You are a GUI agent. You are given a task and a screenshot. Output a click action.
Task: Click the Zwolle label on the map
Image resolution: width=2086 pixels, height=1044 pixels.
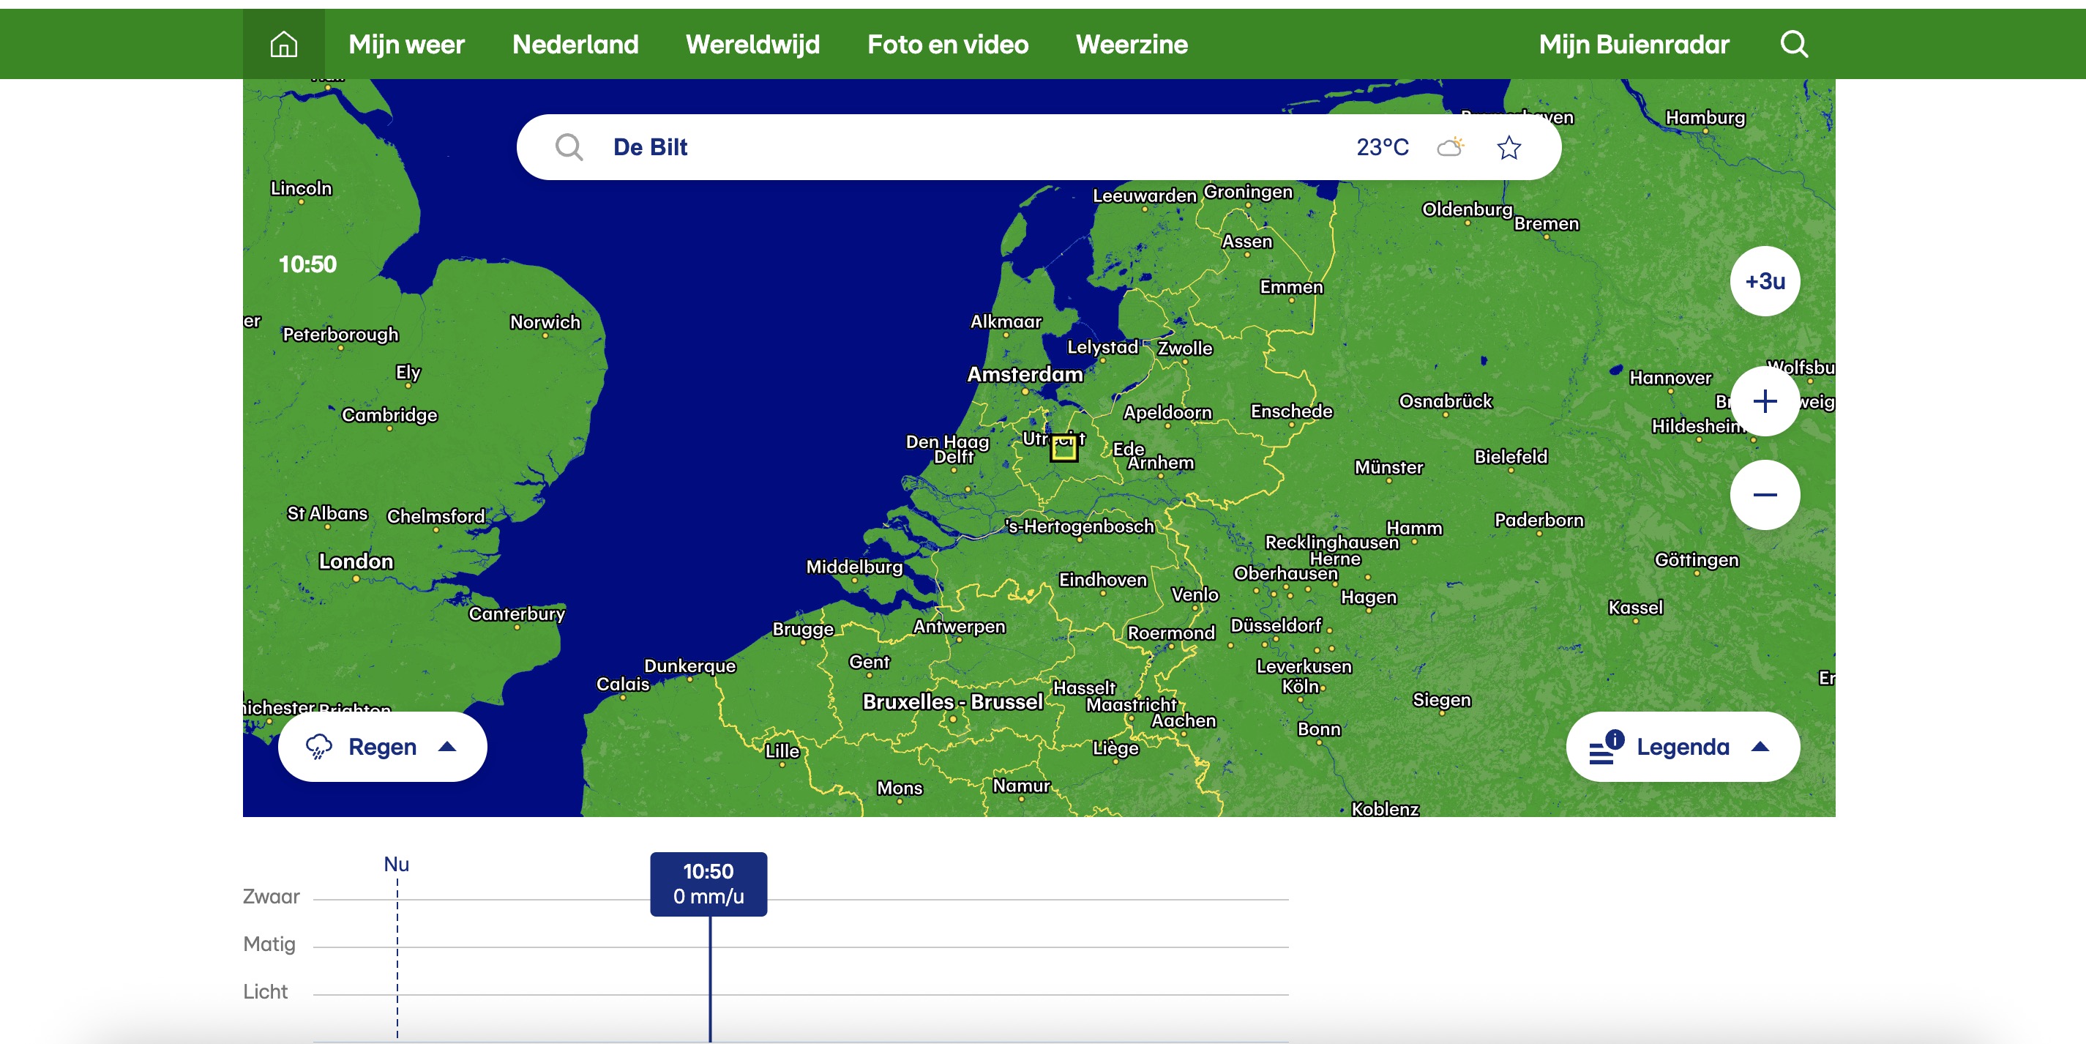[x=1185, y=348]
